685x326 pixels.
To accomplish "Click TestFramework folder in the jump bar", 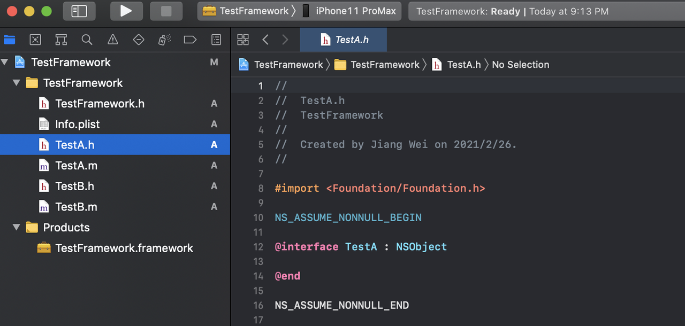I will 377,65.
